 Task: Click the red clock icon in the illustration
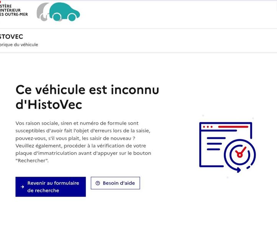point(240,153)
